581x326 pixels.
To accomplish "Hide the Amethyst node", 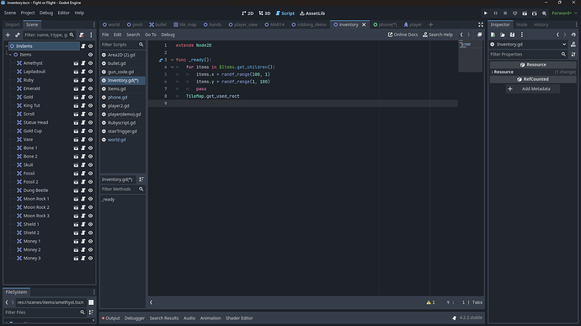I will point(90,63).
